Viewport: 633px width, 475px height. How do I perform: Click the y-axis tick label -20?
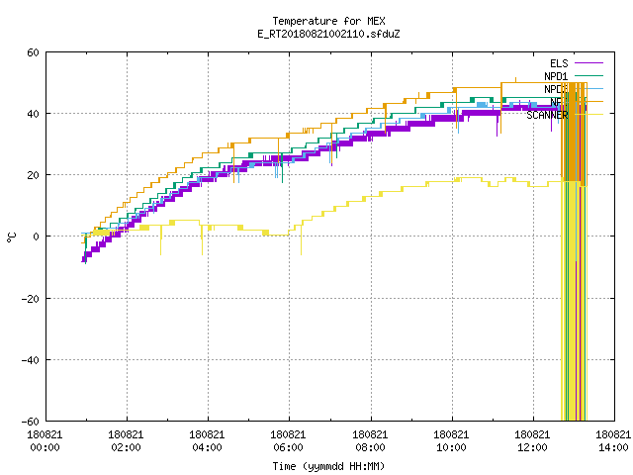pyautogui.click(x=31, y=299)
